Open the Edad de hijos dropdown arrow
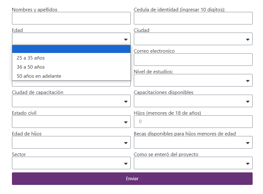 126,143
